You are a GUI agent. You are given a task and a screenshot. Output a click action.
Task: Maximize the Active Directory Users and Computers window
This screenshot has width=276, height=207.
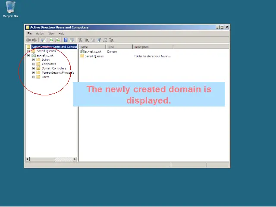point(222,27)
